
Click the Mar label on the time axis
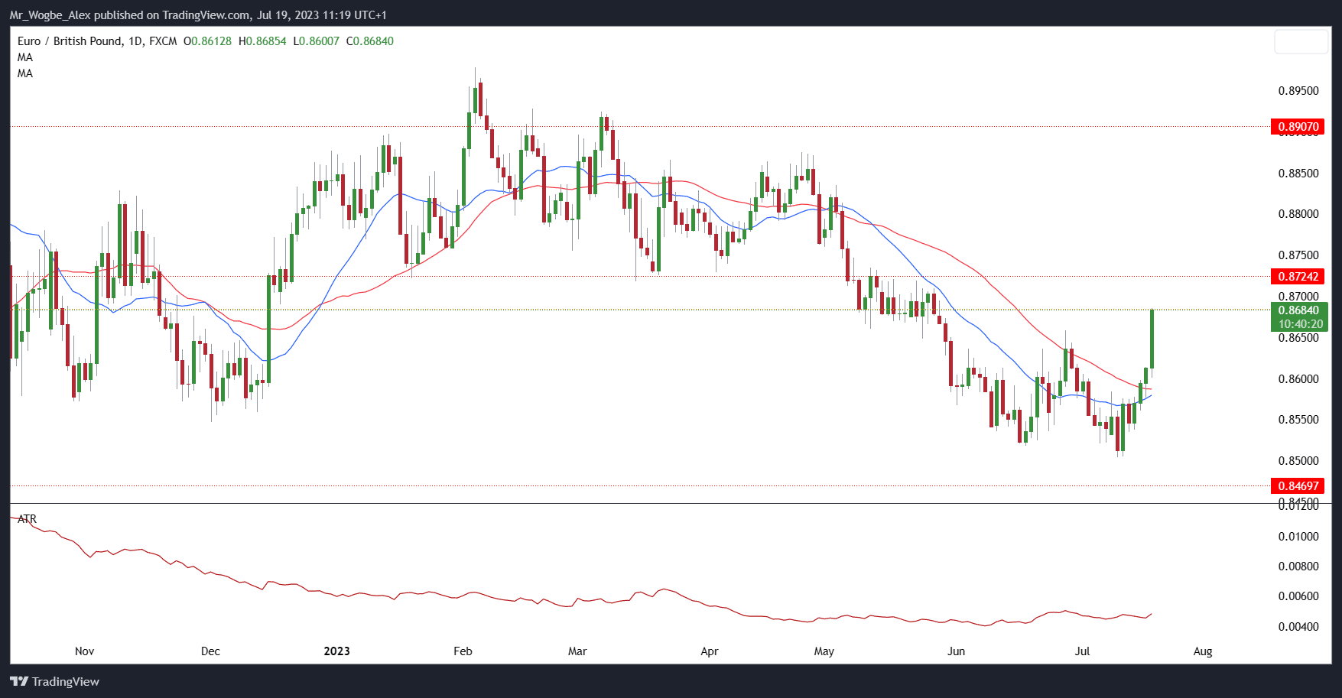[x=577, y=651]
